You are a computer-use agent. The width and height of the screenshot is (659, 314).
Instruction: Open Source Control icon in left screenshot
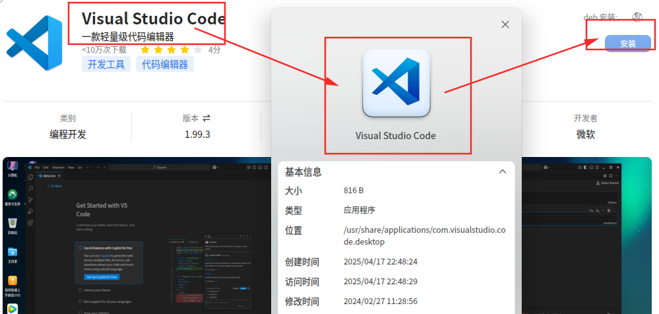[30, 200]
